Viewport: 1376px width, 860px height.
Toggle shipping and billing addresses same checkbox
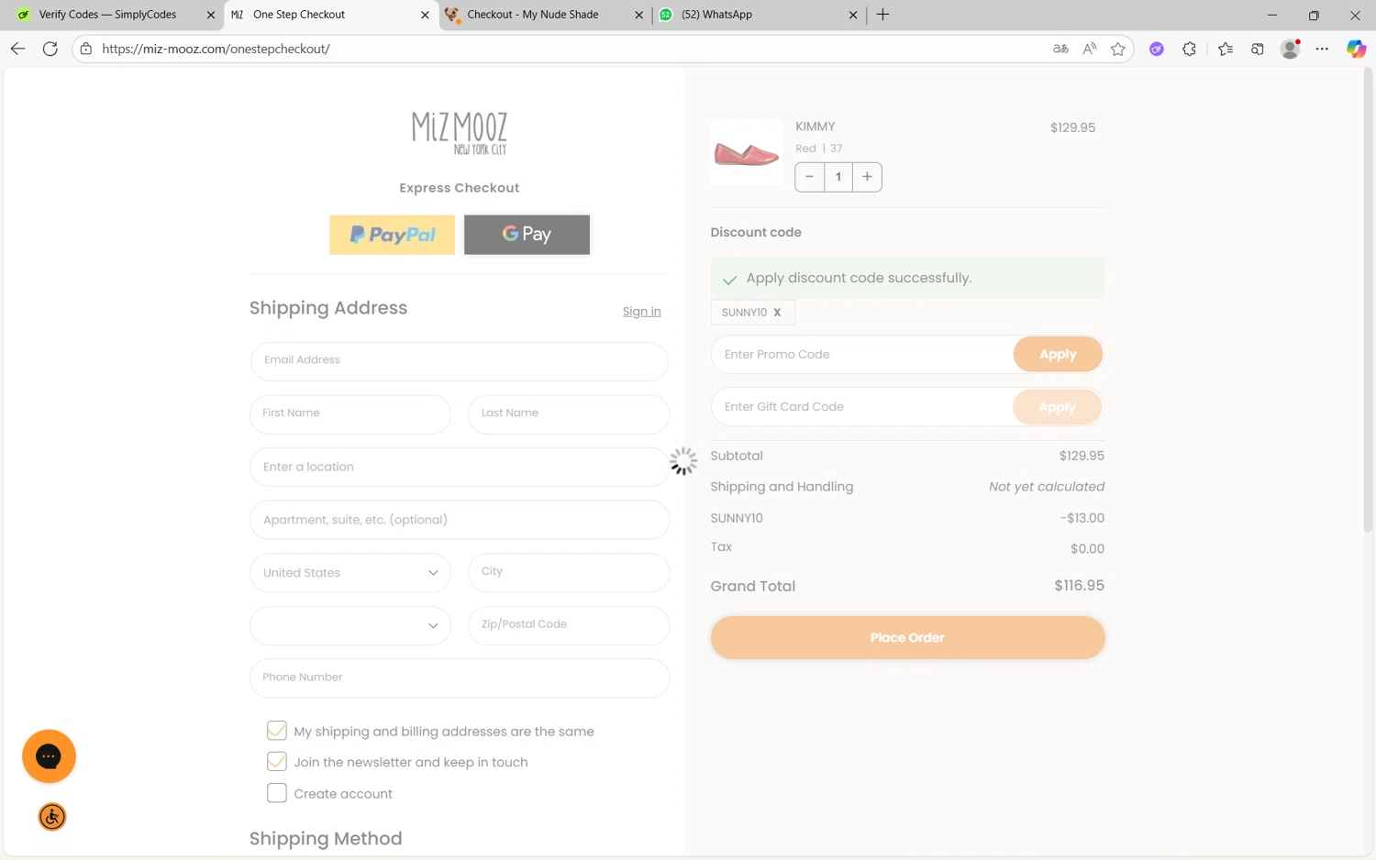click(276, 731)
